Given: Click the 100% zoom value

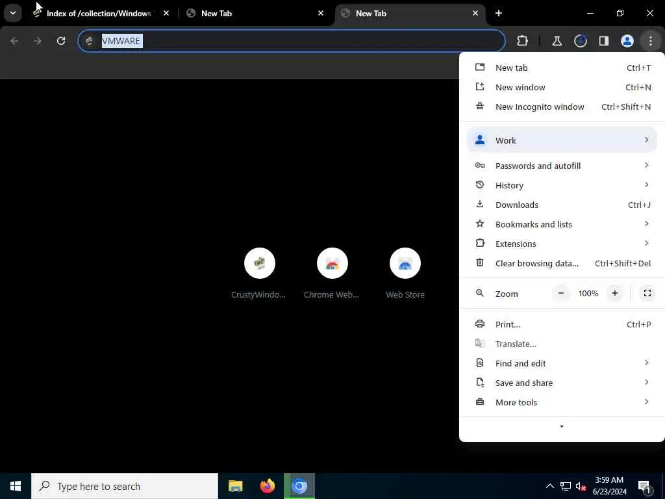Looking at the screenshot, I should 588,293.
